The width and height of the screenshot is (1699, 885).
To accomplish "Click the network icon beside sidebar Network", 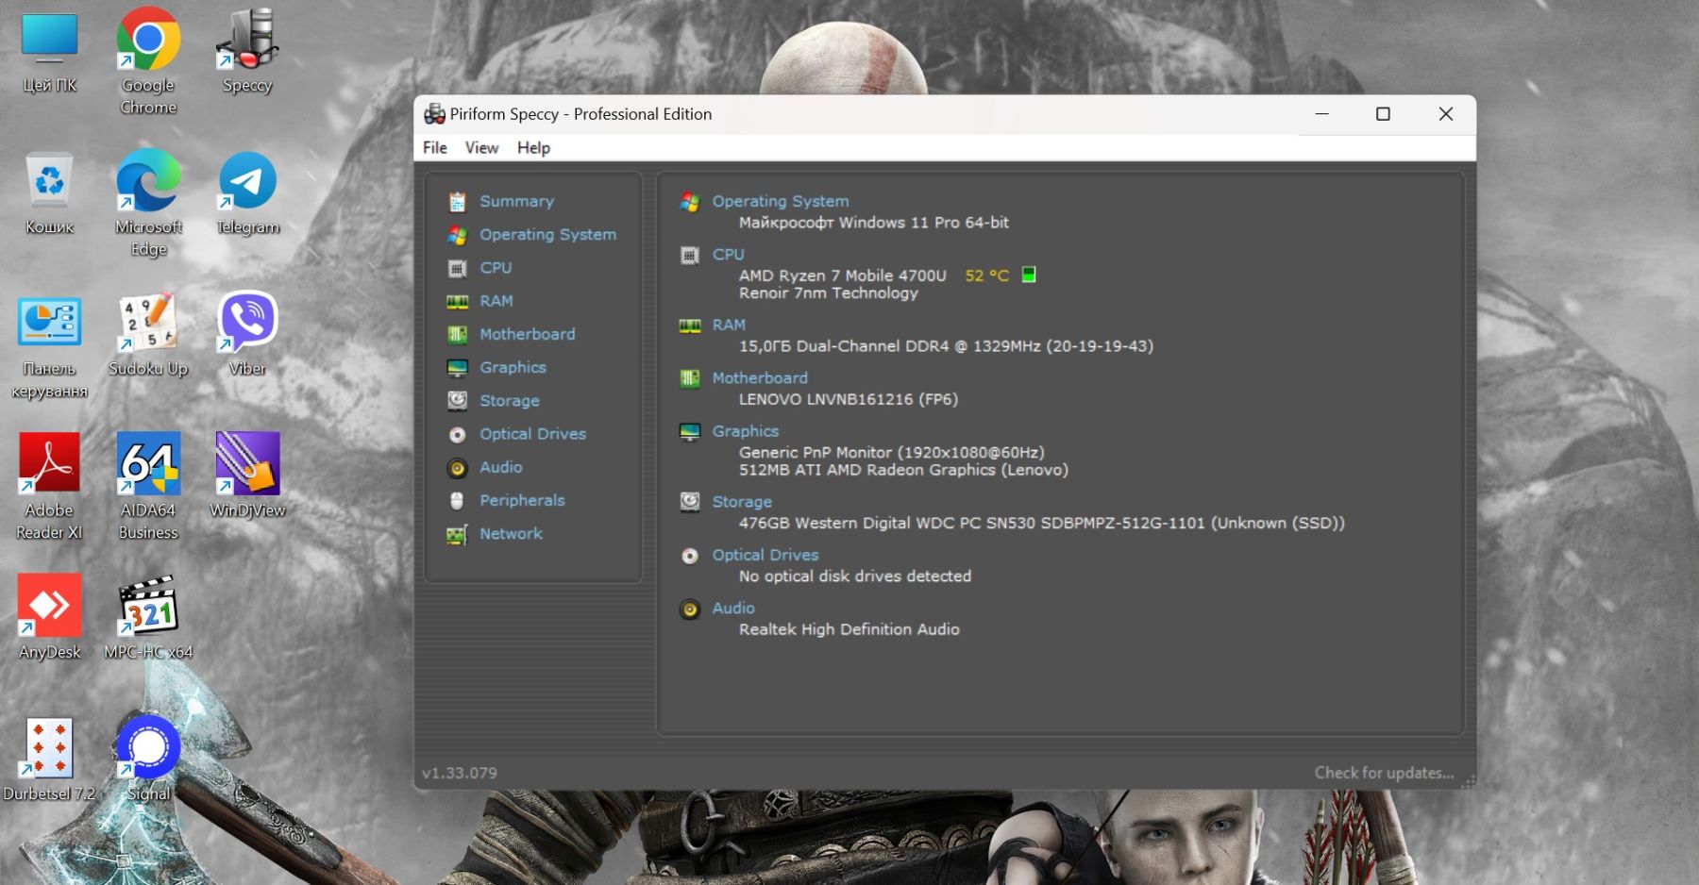I will pyautogui.click(x=458, y=535).
